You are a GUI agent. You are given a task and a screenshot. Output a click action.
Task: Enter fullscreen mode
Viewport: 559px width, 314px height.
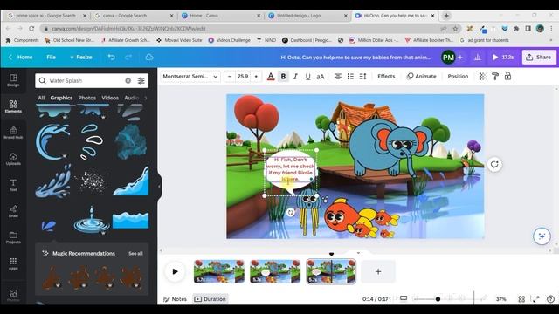536,299
